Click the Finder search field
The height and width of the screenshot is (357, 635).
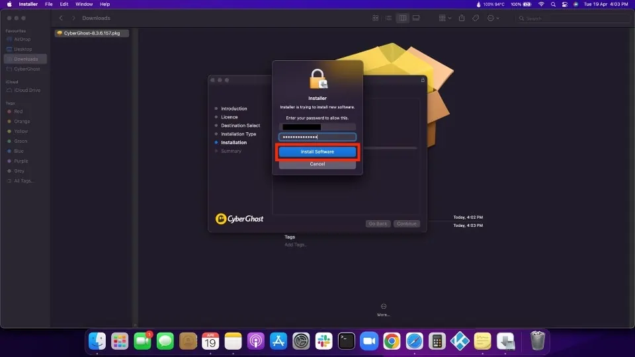click(573, 19)
